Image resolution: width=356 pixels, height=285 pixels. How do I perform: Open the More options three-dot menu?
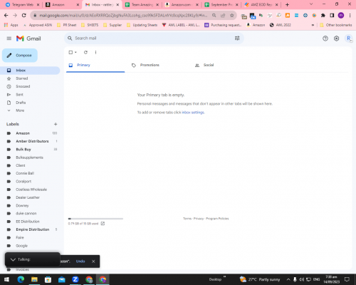pos(95,52)
